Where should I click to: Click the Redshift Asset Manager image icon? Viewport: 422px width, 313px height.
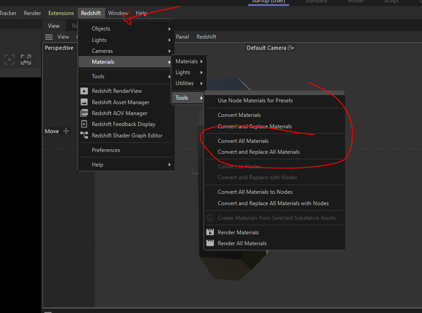click(x=84, y=102)
